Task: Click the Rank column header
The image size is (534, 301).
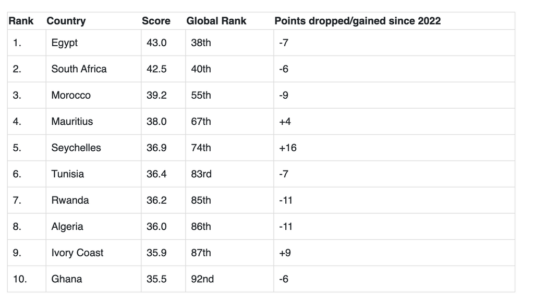Action: 21,21
